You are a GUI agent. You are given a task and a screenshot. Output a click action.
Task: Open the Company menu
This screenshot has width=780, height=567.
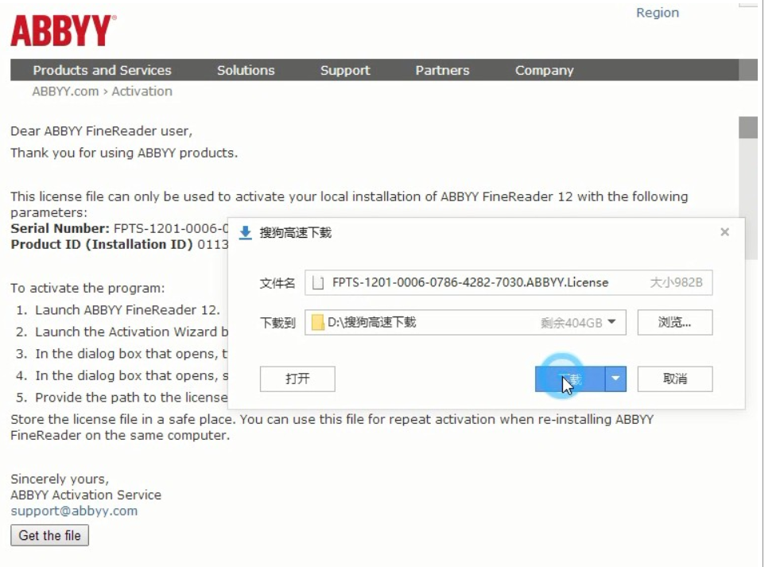coord(544,70)
